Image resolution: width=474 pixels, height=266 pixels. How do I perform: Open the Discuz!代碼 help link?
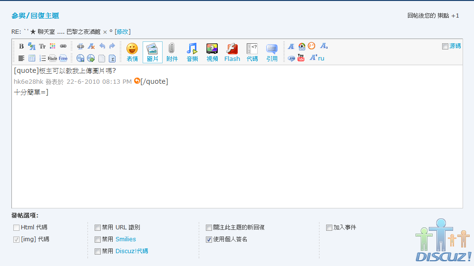coord(132,251)
